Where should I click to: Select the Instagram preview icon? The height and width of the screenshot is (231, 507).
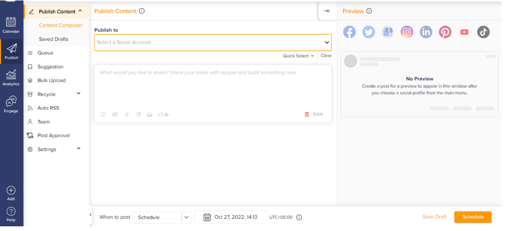click(407, 32)
